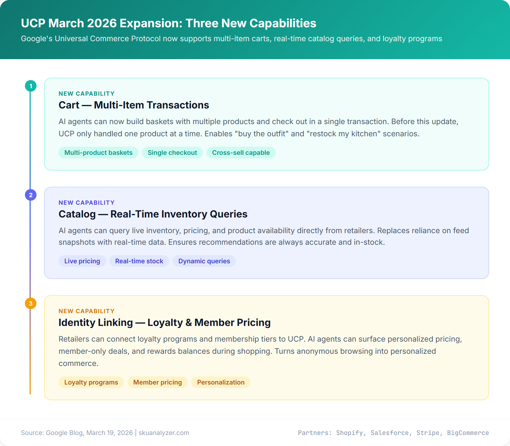510x446 pixels.
Task: Click the Identity Linking heading
Action: point(165,322)
